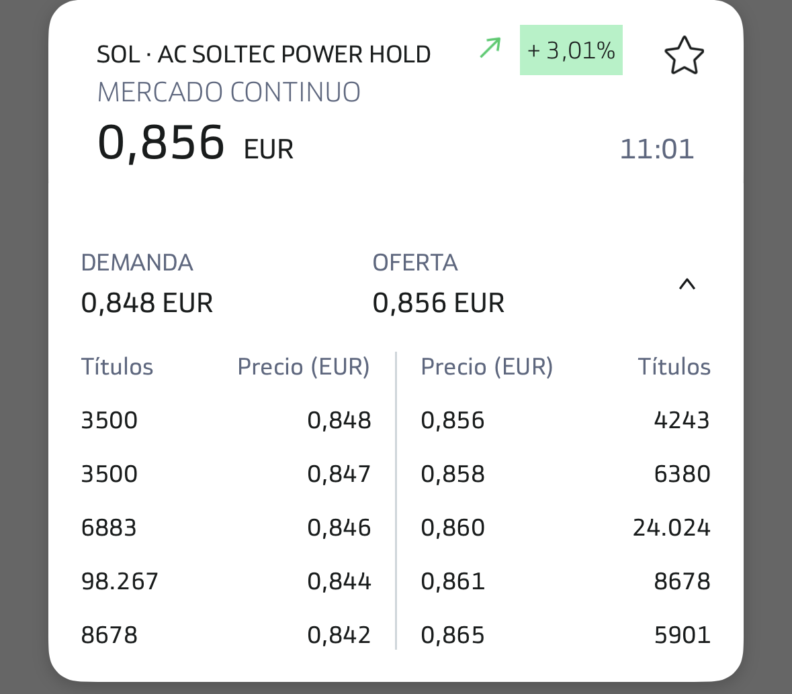The width and height of the screenshot is (792, 694).
Task: Select bid price 0,842
Action: pos(339,635)
